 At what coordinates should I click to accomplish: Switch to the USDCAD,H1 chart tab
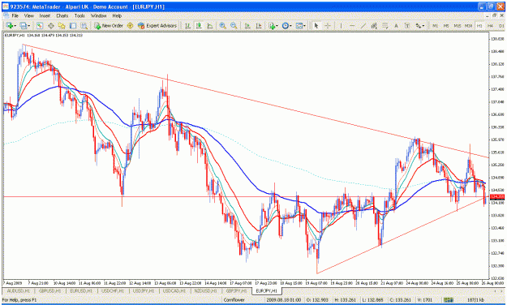tap(174, 291)
